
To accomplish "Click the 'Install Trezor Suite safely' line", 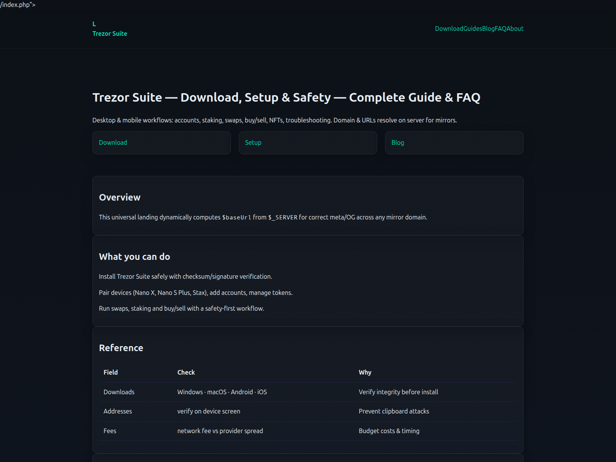I will pyautogui.click(x=186, y=276).
